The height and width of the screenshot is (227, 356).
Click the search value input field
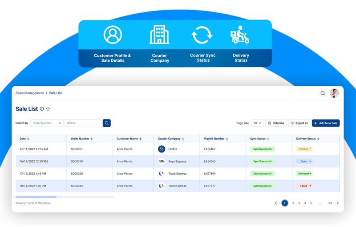(x=83, y=123)
